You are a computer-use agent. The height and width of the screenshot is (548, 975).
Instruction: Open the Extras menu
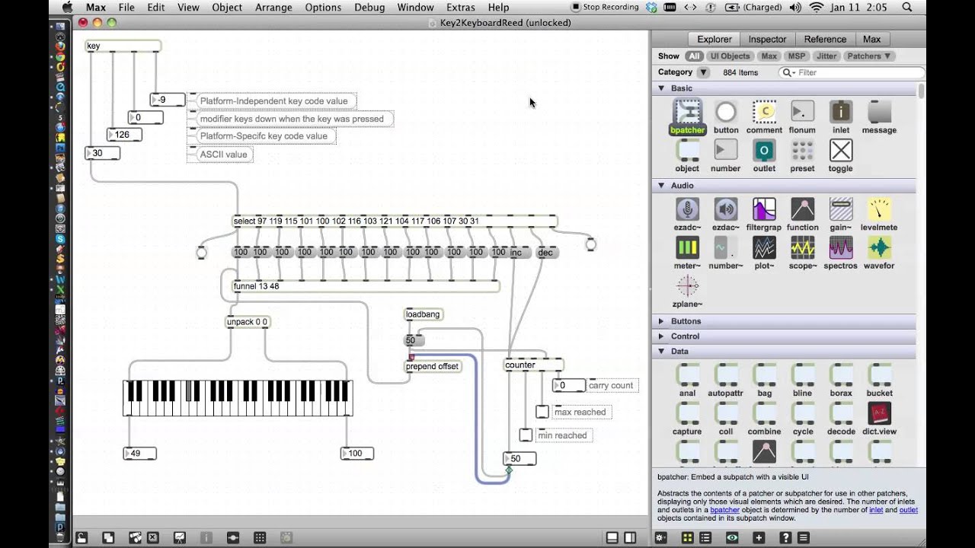461,8
